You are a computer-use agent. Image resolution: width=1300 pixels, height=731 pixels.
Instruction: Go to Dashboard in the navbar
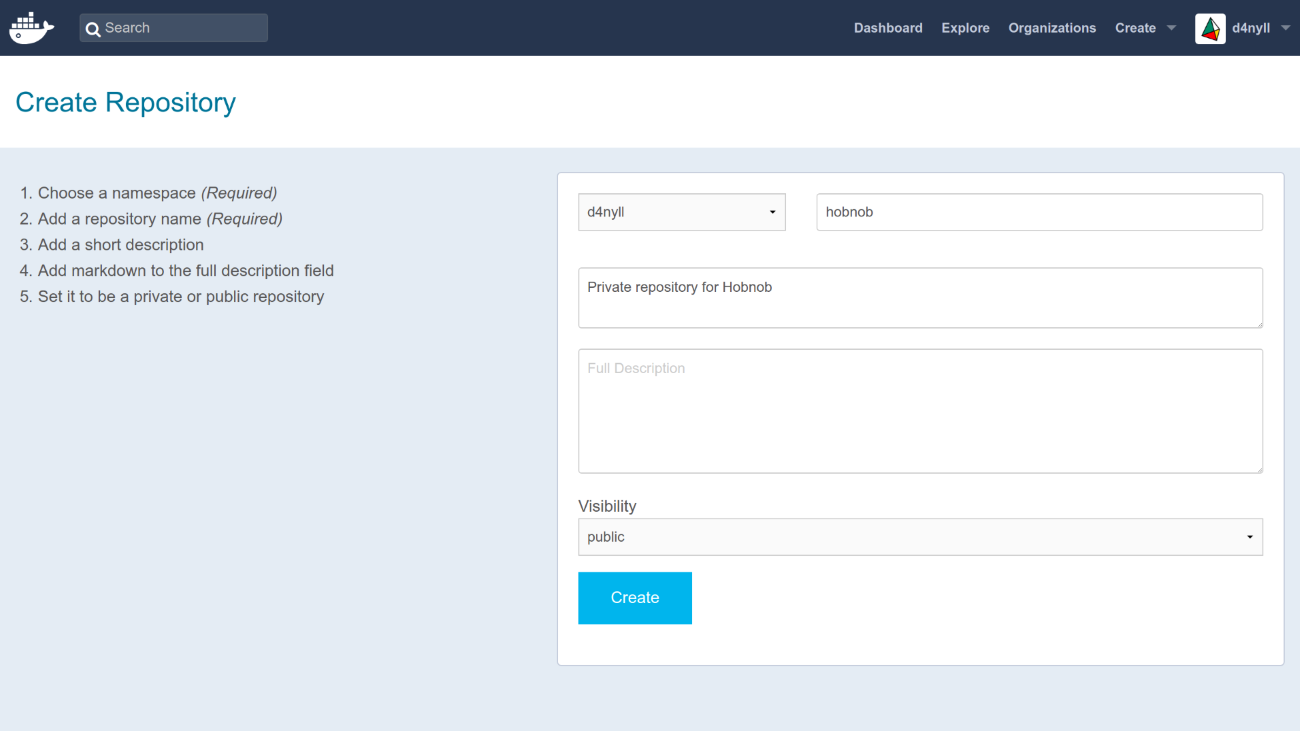(888, 28)
